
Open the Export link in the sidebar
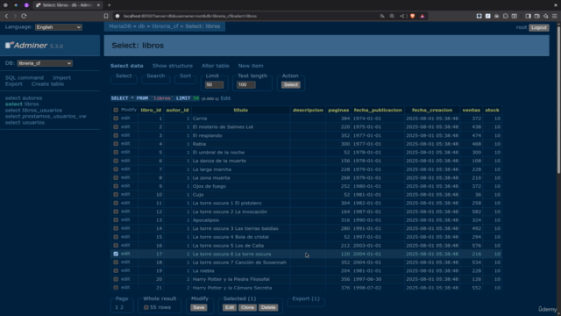(14, 84)
